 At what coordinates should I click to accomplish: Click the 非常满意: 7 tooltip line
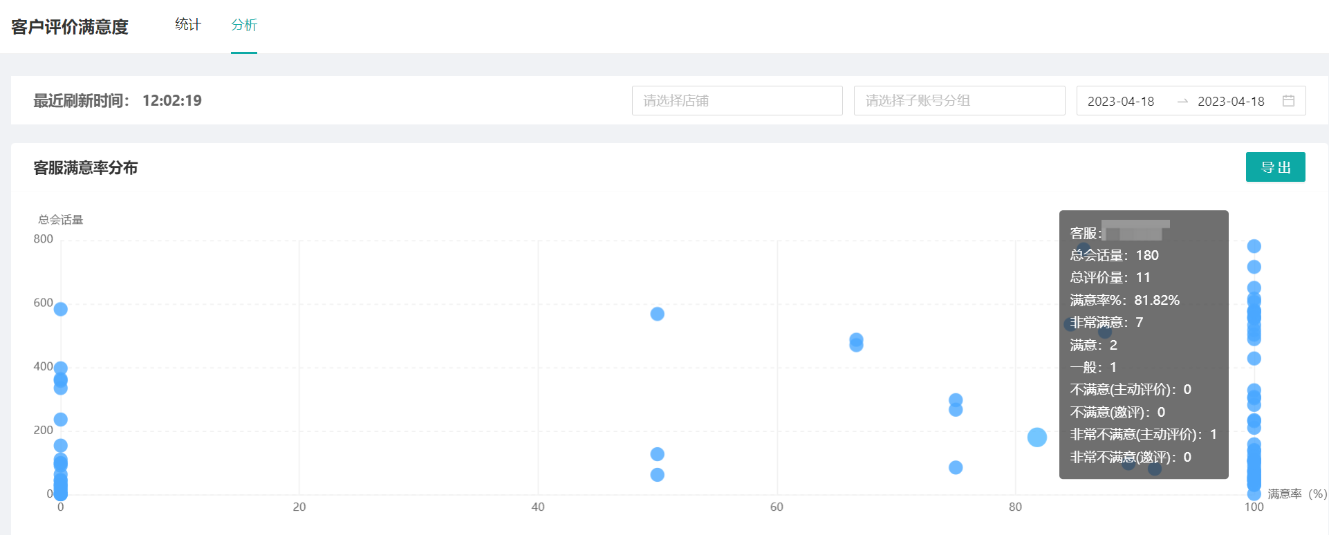pyautogui.click(x=1106, y=322)
